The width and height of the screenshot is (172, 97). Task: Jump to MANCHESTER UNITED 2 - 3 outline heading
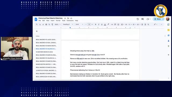46,64
